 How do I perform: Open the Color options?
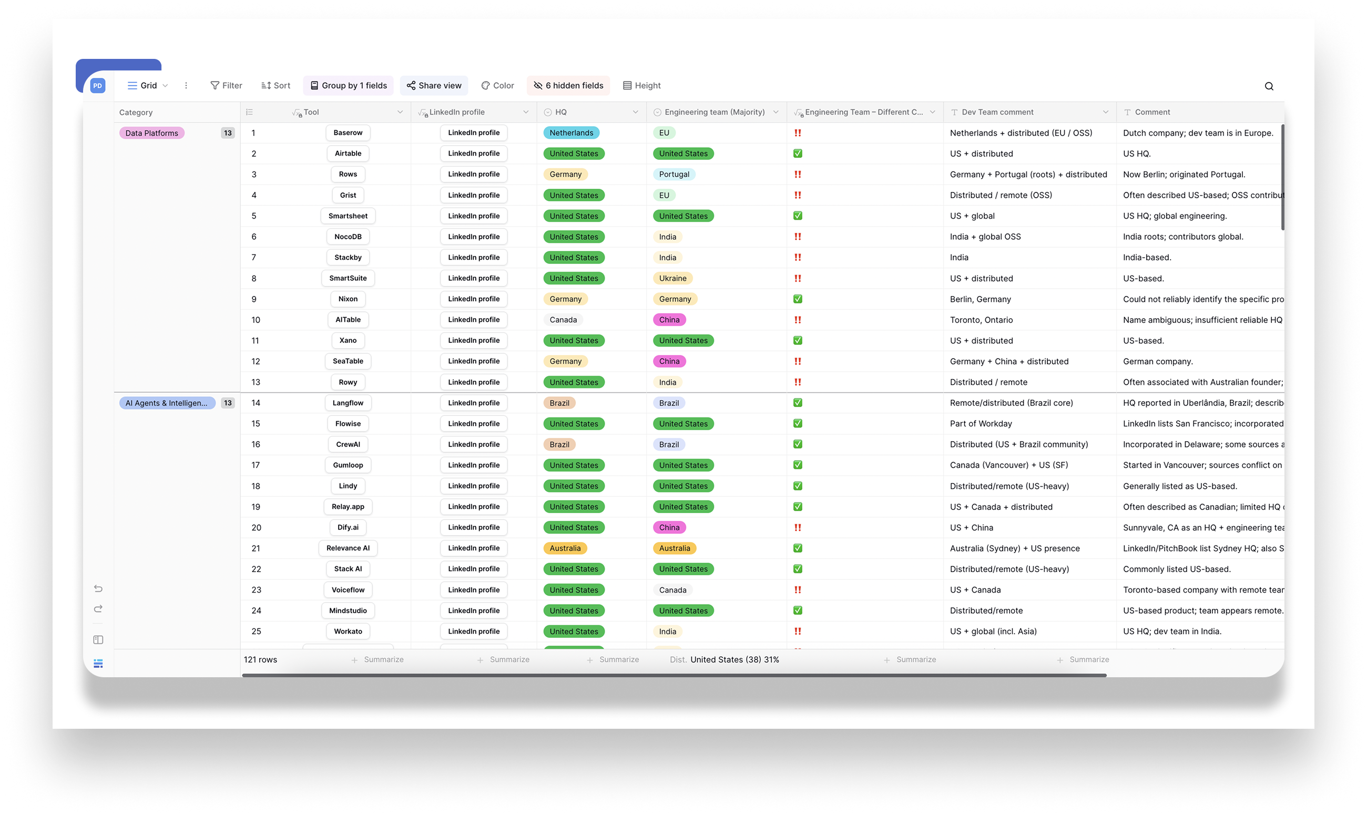497,86
